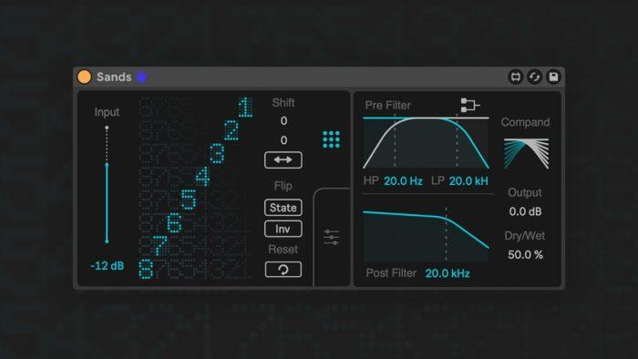
Task: Select bit number 5 in matrix
Action: pos(189,200)
